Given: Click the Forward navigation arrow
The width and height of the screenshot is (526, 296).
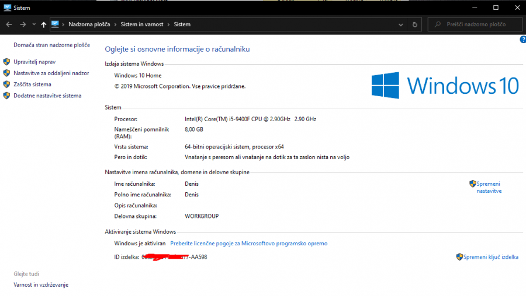Looking at the screenshot, I should coord(22,24).
